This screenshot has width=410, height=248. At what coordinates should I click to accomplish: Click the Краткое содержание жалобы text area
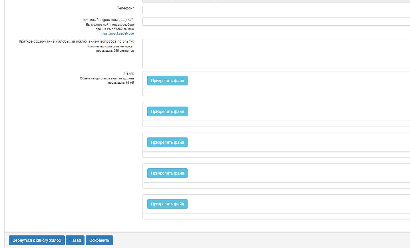tap(276, 53)
